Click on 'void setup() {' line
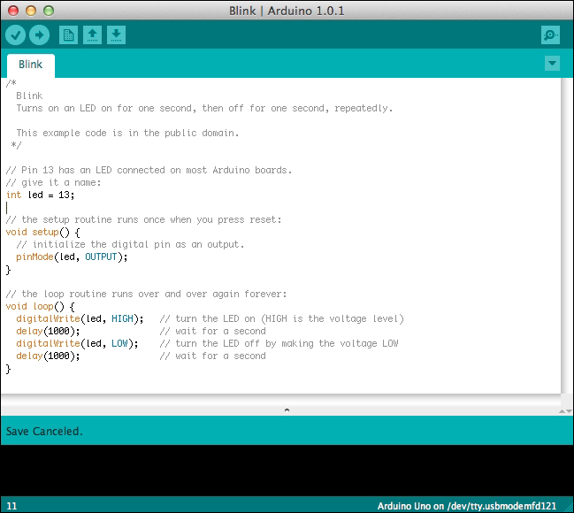This screenshot has width=574, height=513. (x=42, y=233)
